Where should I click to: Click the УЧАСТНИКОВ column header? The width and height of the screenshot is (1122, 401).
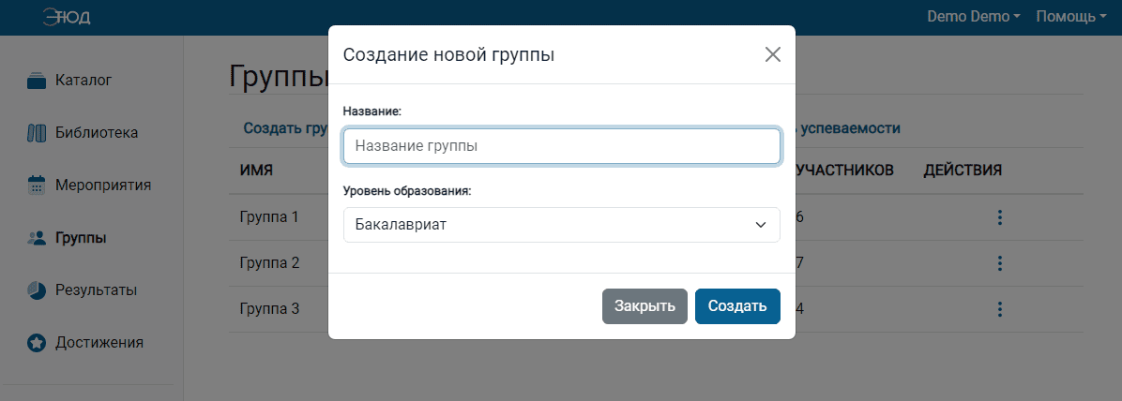point(845,171)
